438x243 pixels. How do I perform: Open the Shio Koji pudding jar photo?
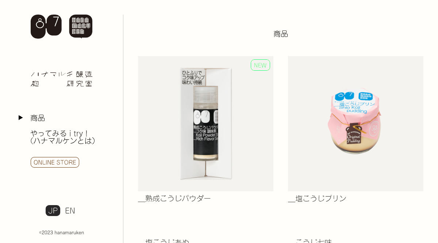(356, 124)
